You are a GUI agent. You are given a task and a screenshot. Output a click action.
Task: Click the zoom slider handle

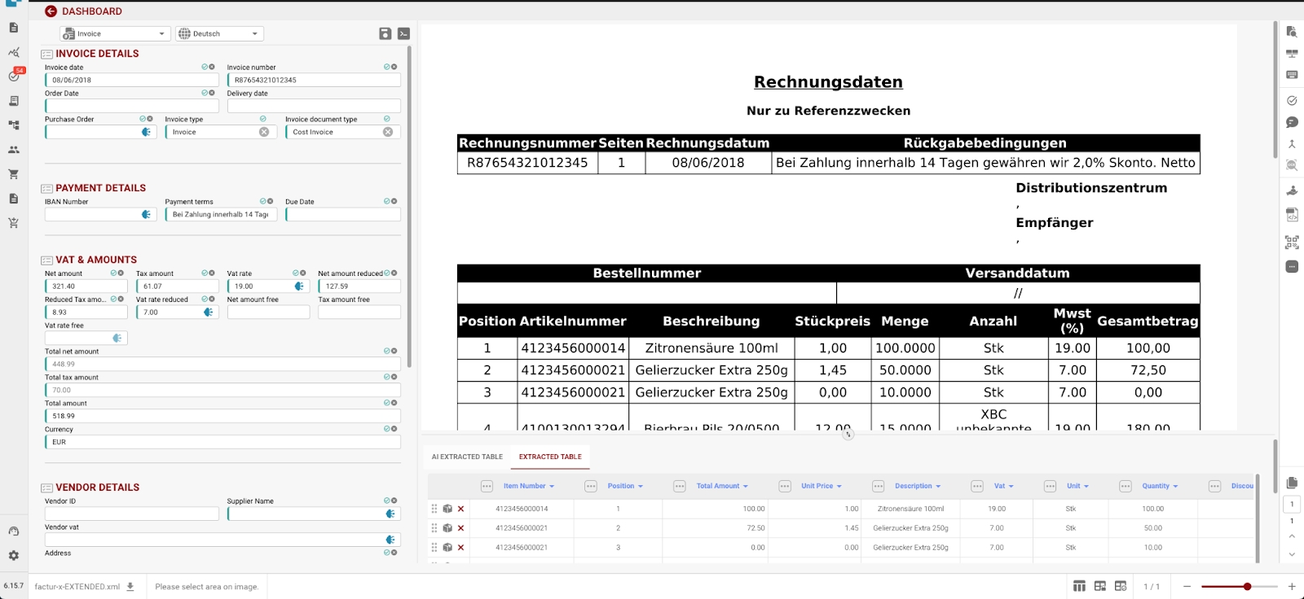[1247, 586]
